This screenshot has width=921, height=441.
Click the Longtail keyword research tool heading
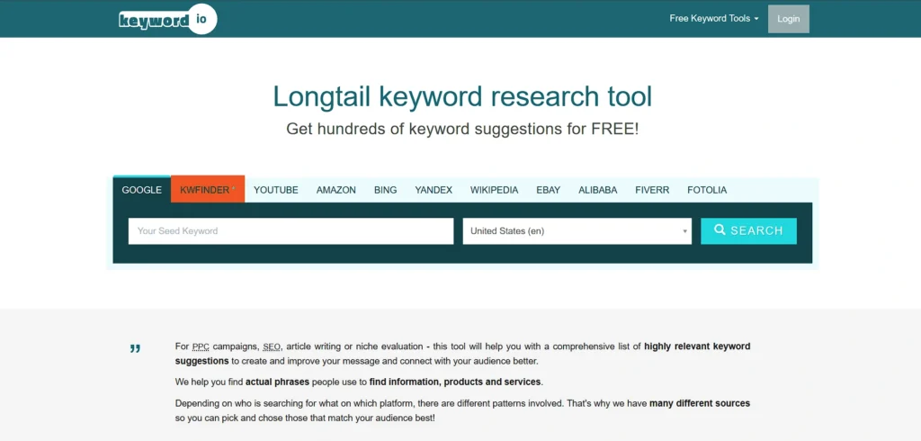click(x=462, y=96)
